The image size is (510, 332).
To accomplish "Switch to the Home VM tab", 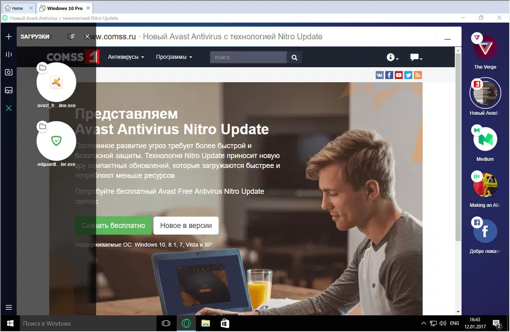I will pos(18,8).
